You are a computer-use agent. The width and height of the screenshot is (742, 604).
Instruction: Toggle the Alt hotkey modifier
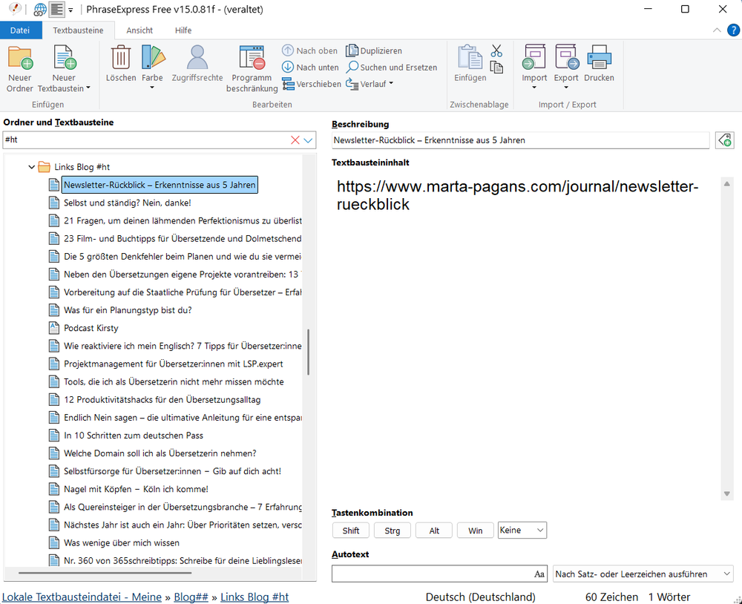point(434,531)
